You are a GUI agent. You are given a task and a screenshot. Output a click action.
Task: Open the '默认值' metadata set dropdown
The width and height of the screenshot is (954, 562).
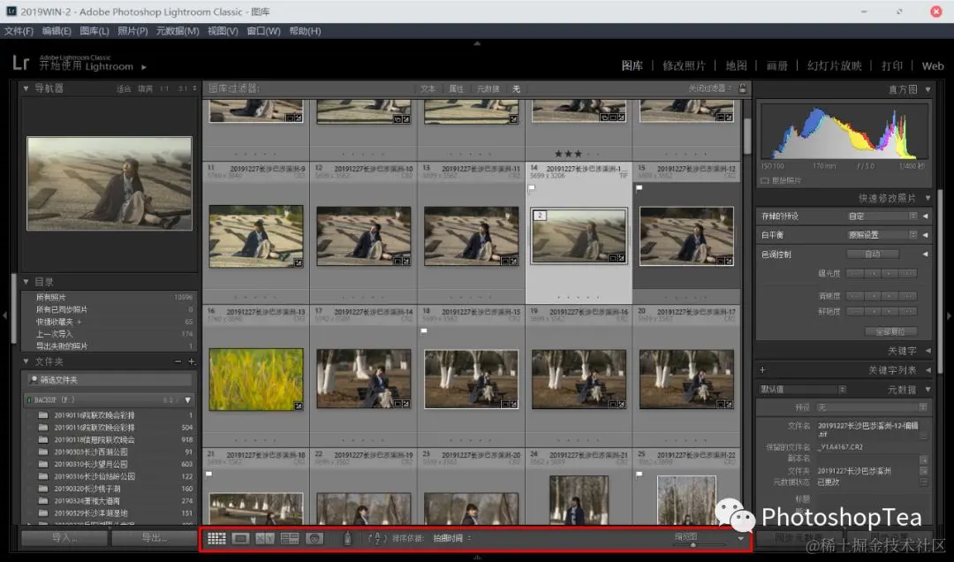click(803, 389)
